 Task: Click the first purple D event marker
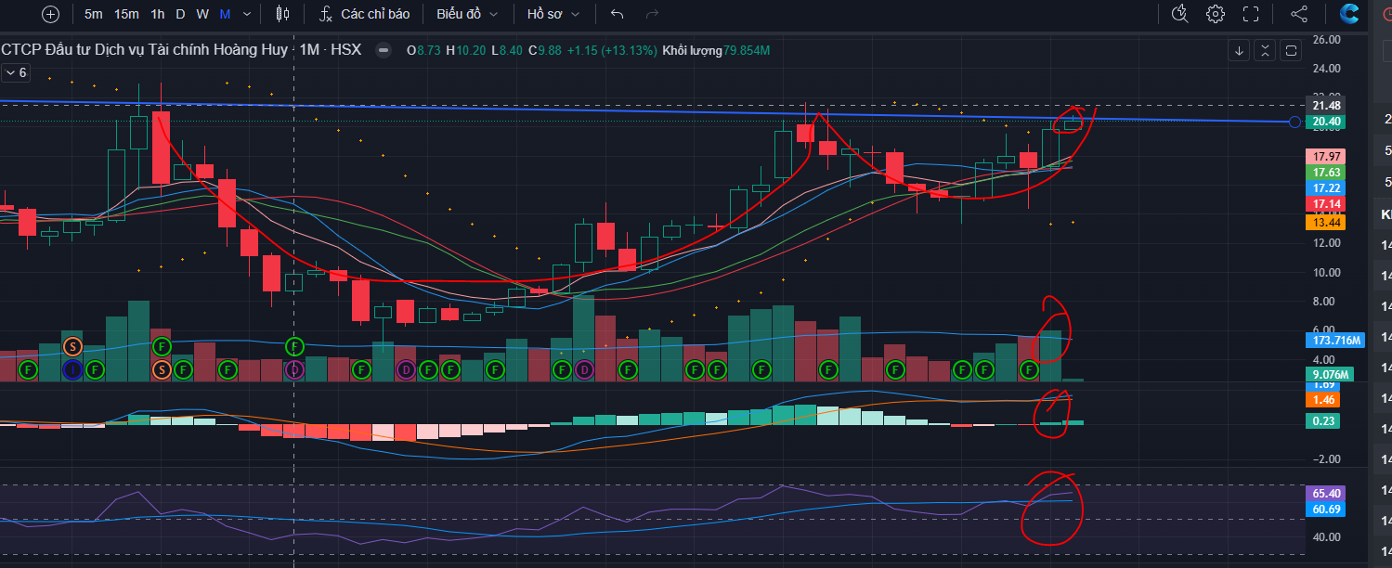tap(294, 370)
